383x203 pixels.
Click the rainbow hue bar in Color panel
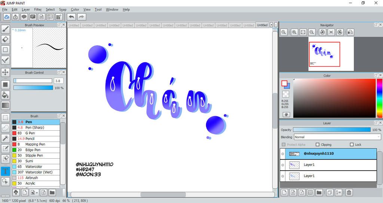[380, 98]
